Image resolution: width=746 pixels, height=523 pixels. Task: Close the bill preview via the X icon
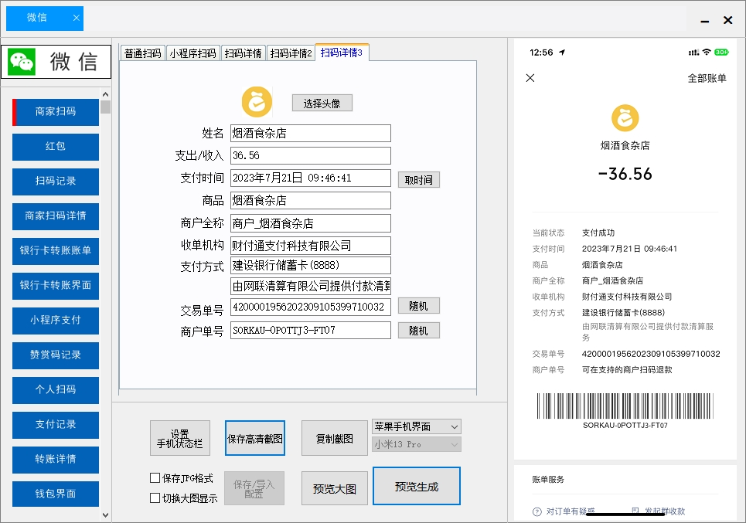[x=530, y=77]
